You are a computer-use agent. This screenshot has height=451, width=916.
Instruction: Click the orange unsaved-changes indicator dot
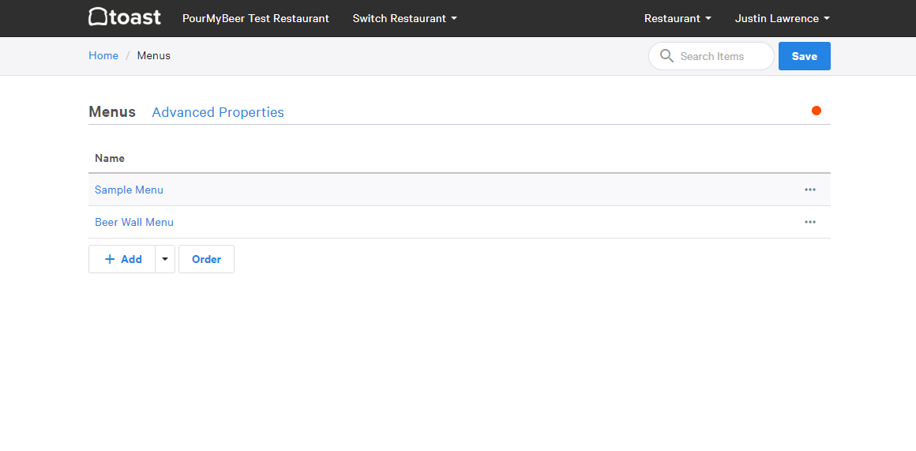pyautogui.click(x=816, y=111)
